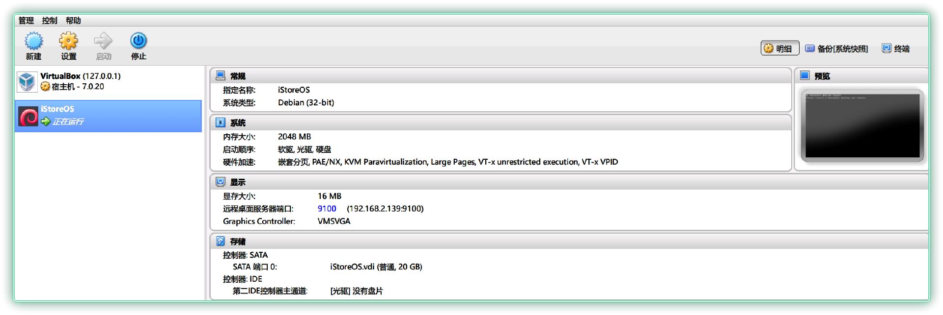
Task: Click the 系统 section chip icon
Action: pos(221,122)
